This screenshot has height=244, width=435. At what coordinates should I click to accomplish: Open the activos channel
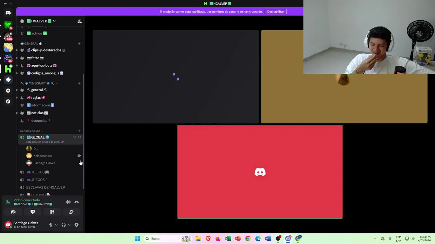point(50,34)
